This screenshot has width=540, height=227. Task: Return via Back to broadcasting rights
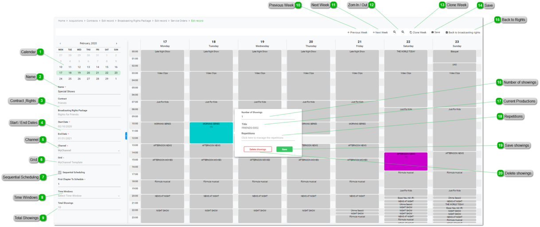tap(463, 32)
